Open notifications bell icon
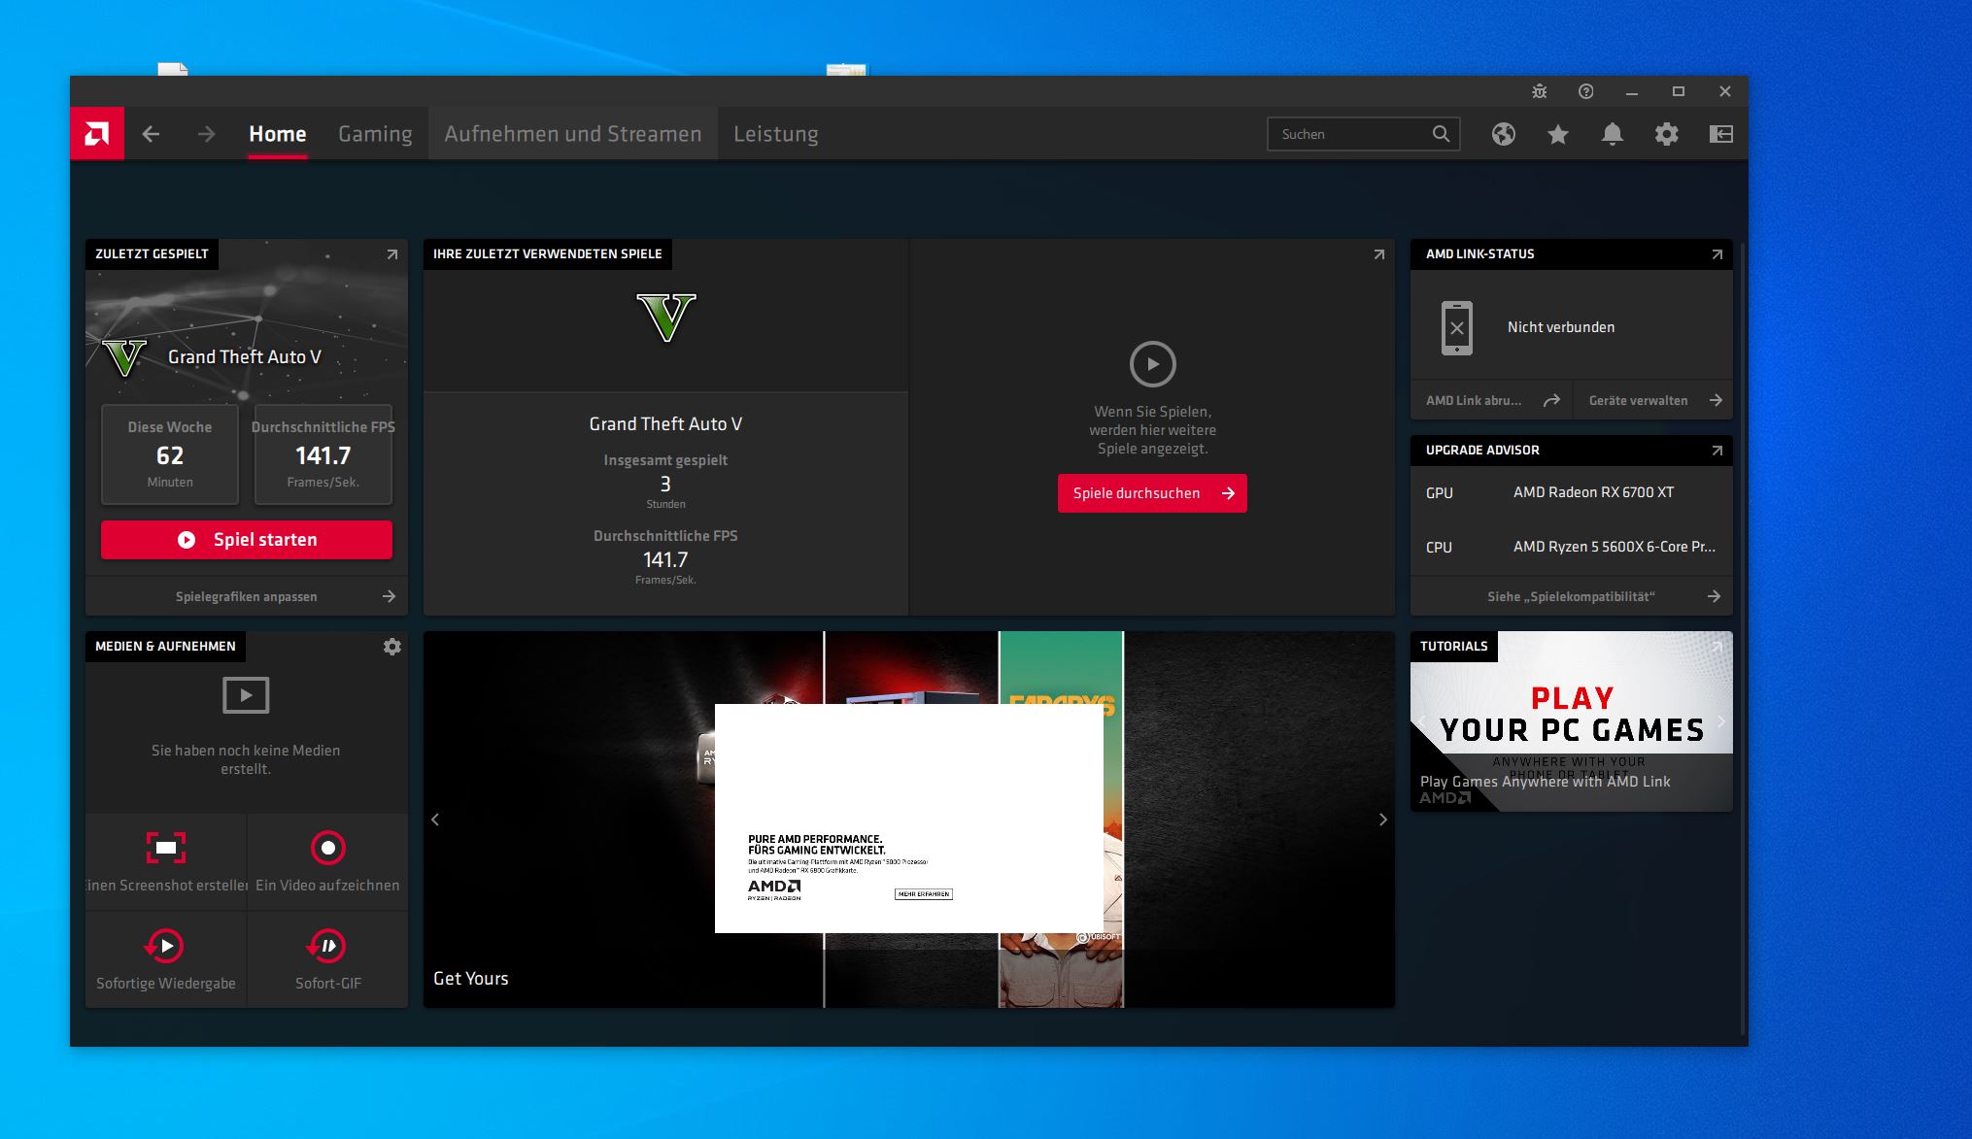The height and width of the screenshot is (1139, 1972). click(1612, 134)
